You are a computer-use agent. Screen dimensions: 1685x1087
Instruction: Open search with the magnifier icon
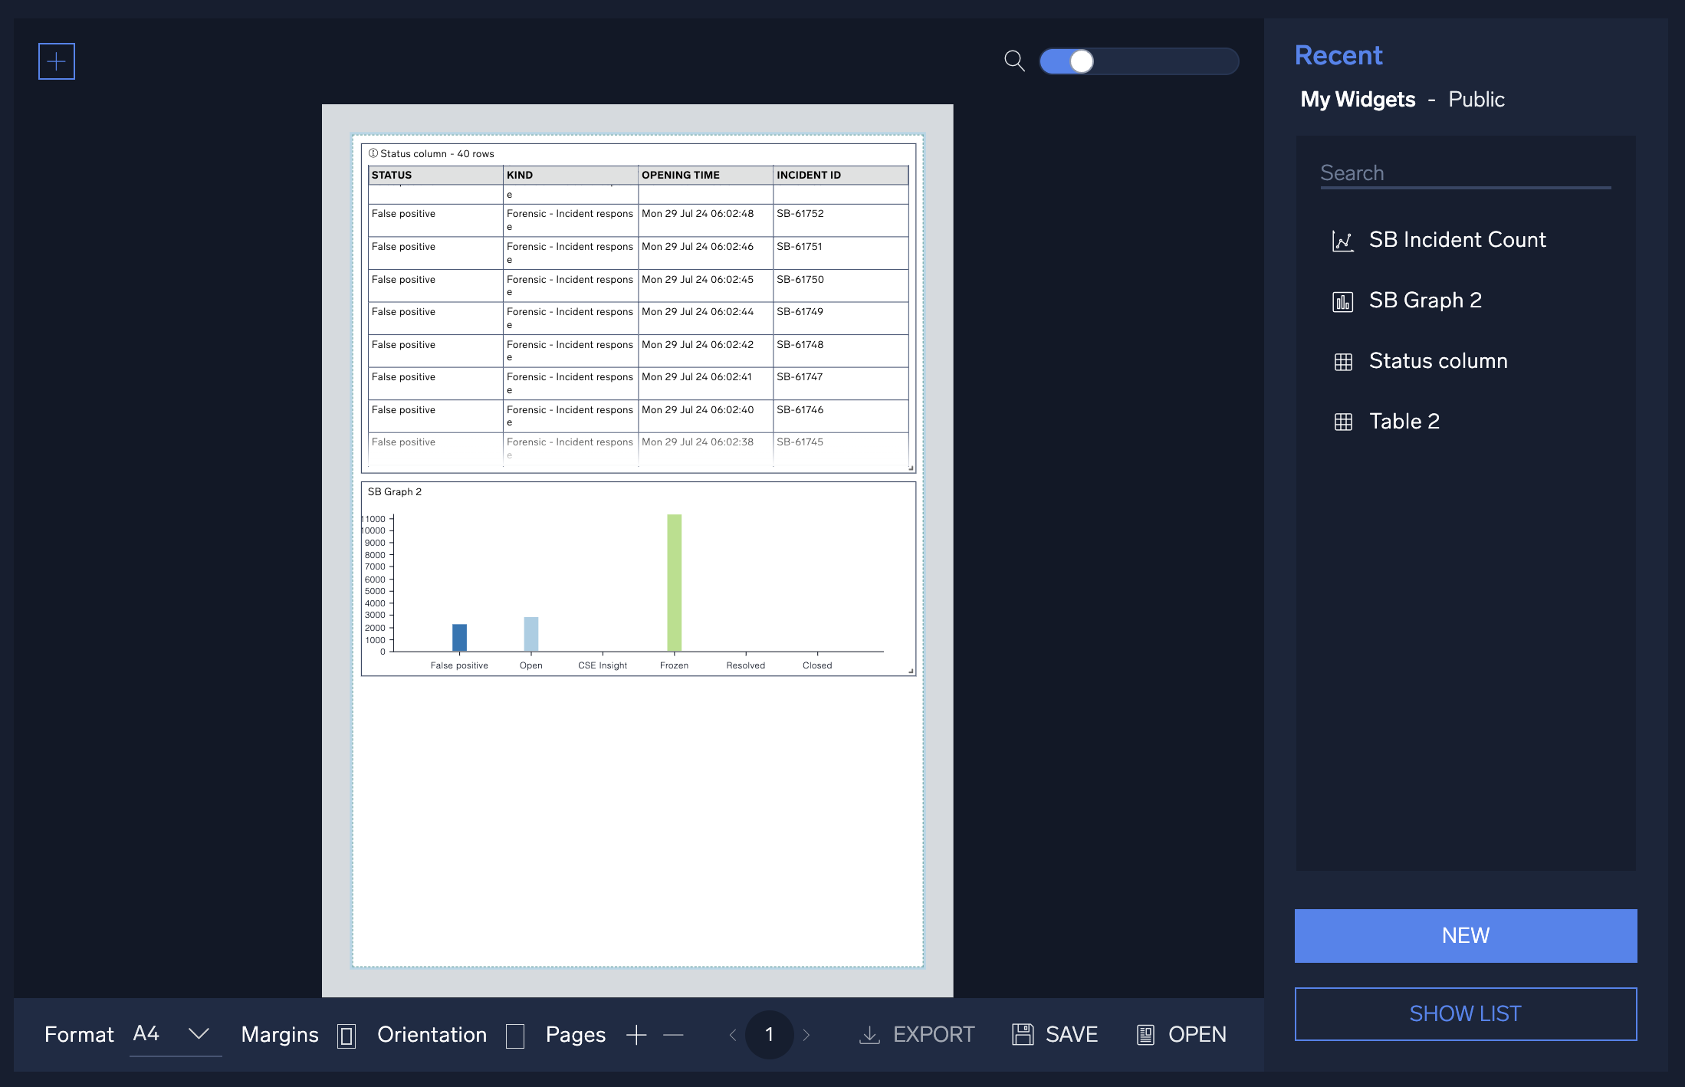(1013, 61)
